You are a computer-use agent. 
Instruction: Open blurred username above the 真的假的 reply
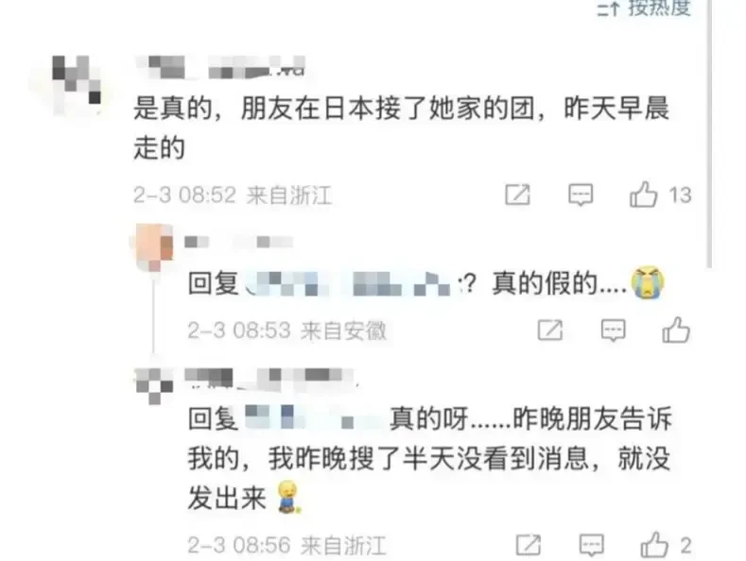click(x=239, y=242)
